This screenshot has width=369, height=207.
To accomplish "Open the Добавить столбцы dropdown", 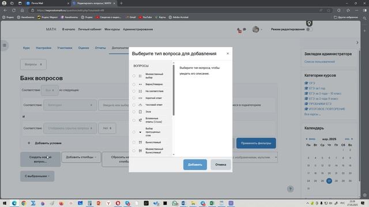I will click(x=81, y=157).
